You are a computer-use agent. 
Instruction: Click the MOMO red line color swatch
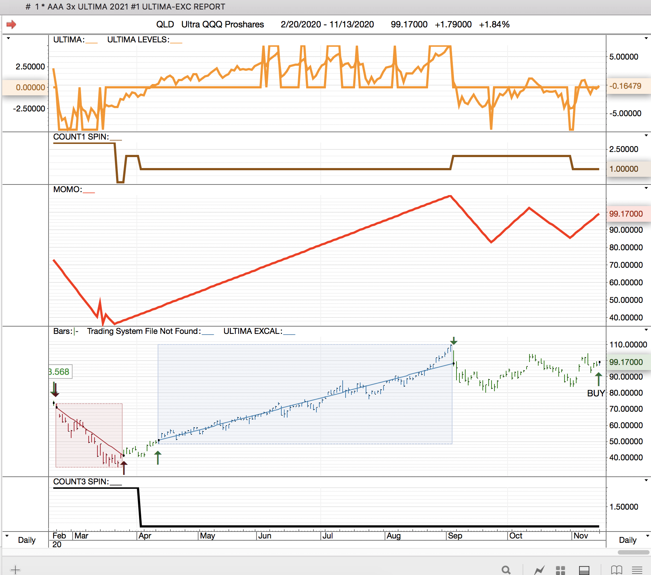click(x=89, y=192)
